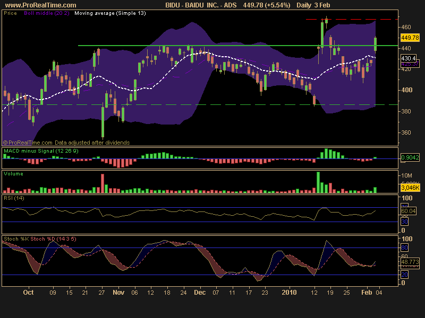Click the 400 price axis label
Image resolution: width=425 pixels, height=318 pixels.
406,90
